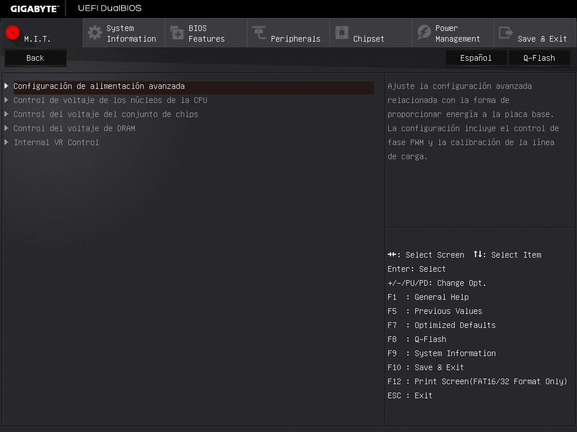The width and height of the screenshot is (577, 432).
Task: Click the Chipset icon
Action: coord(341,33)
